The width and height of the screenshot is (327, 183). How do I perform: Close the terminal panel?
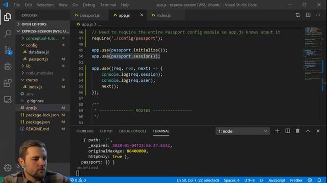point(318,131)
